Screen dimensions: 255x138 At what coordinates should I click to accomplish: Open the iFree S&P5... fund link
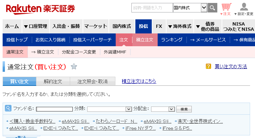pyautogui.click(x=177, y=128)
